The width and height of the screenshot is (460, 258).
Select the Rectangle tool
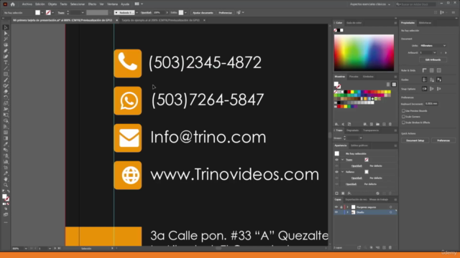pos(6,75)
